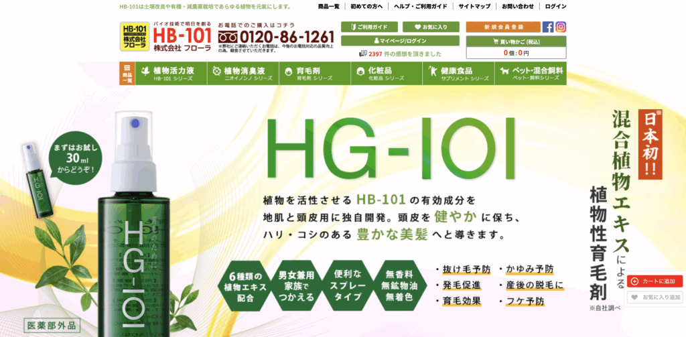This screenshot has width=686, height=337.
Task: Click the 便利なスプレータイプ hexagon badge
Action: [x=348, y=287]
